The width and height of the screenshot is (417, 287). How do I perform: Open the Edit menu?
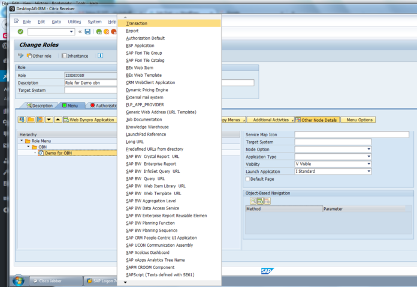coord(41,22)
